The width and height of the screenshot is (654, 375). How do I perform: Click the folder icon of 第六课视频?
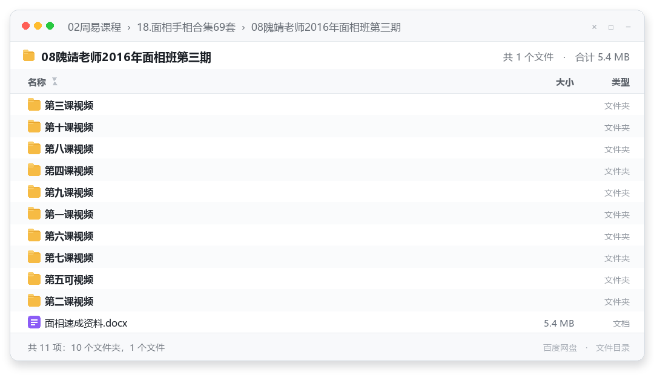[x=34, y=235]
